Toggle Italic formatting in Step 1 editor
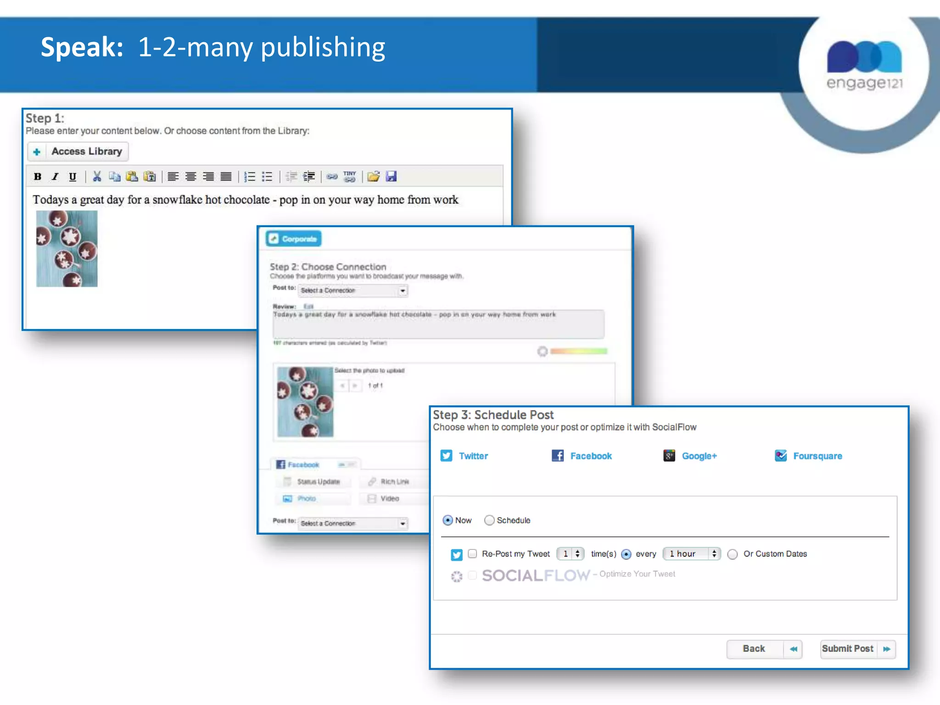The width and height of the screenshot is (940, 705). point(55,177)
